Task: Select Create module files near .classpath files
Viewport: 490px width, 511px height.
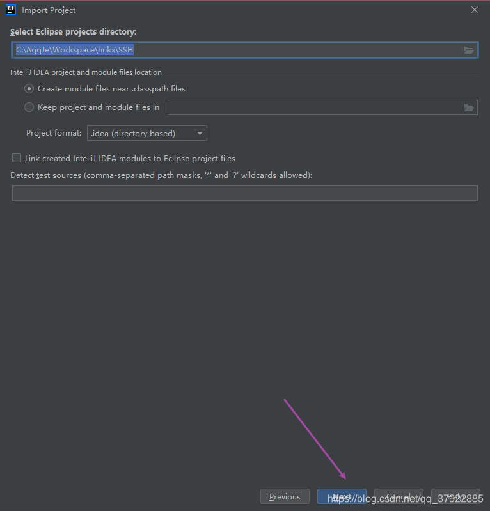Action: coord(29,89)
